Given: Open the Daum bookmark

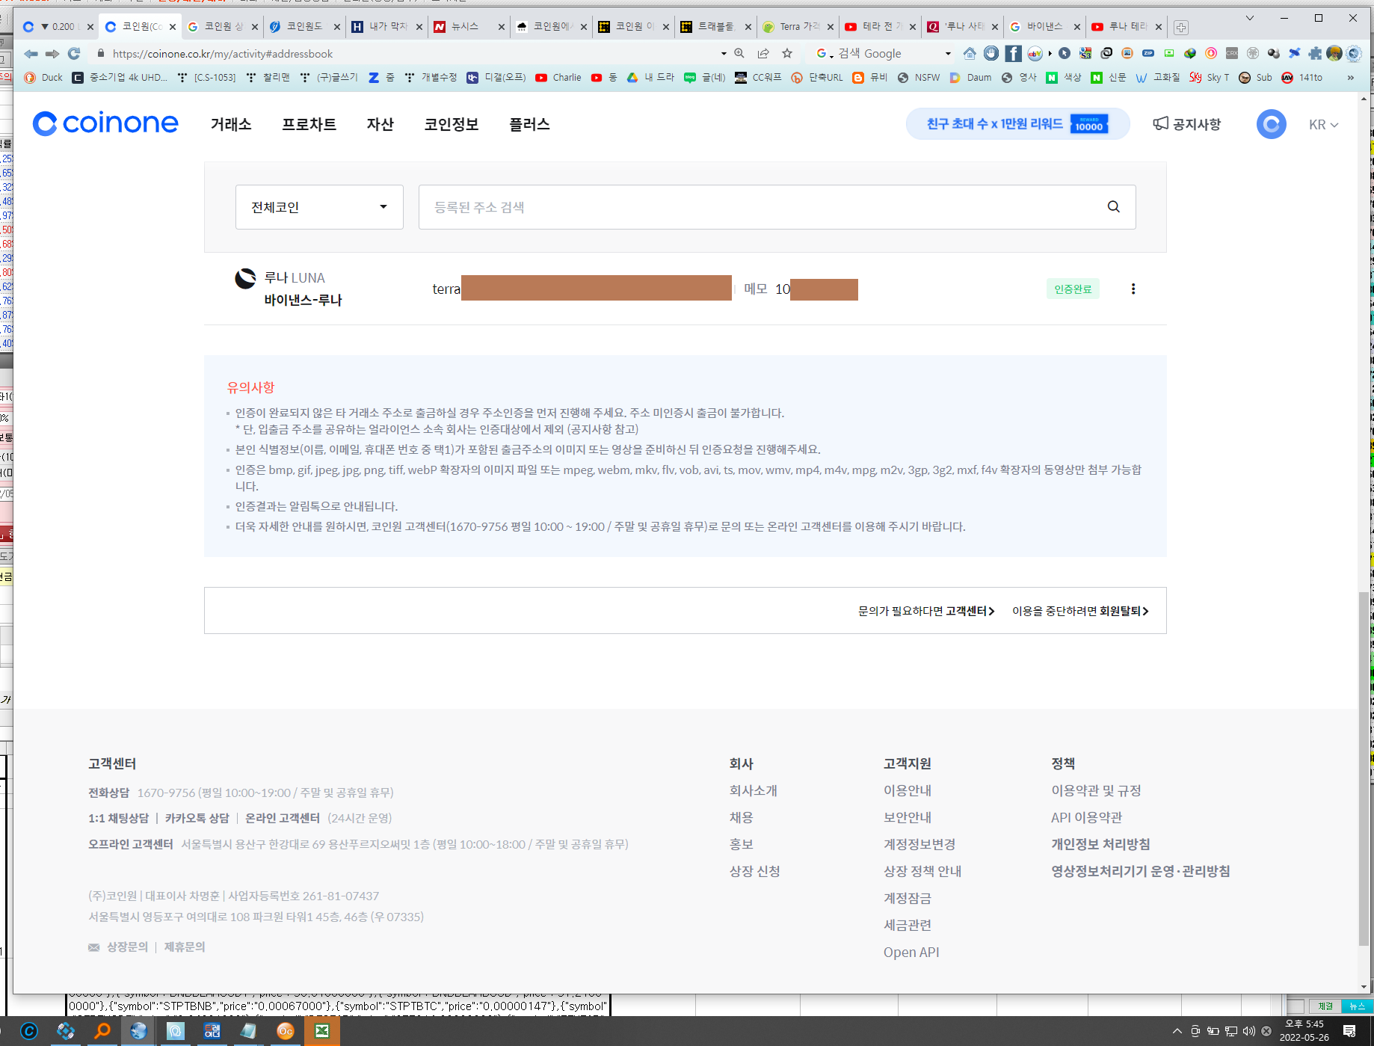Looking at the screenshot, I should (971, 78).
